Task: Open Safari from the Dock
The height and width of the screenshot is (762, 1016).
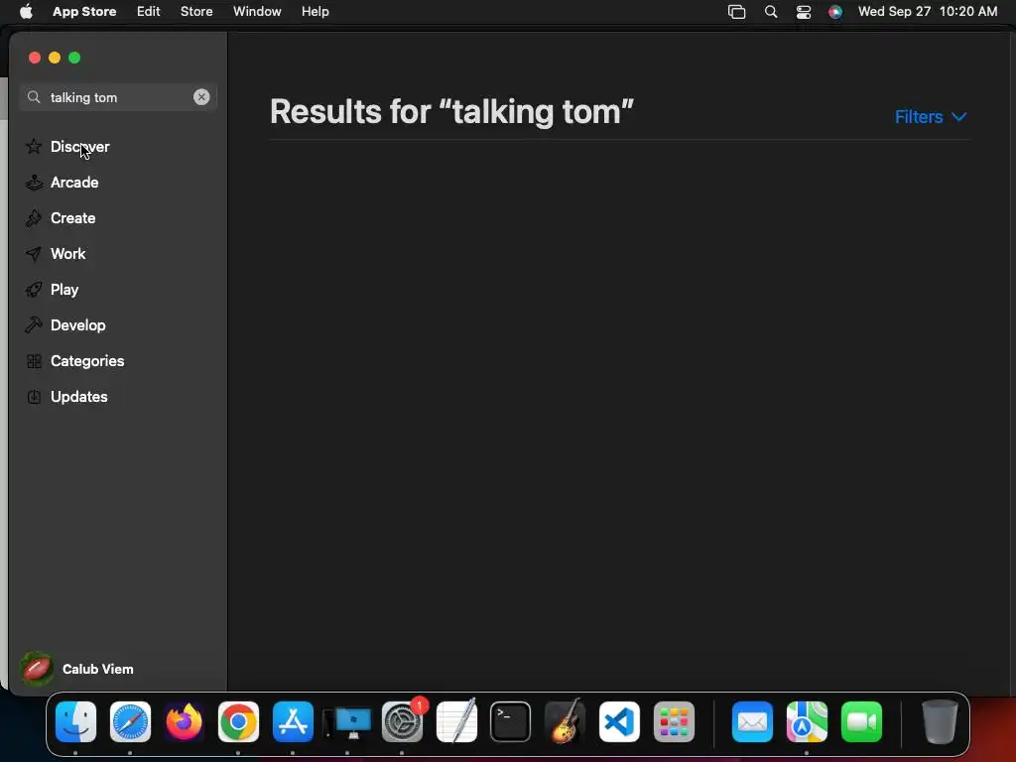Action: 130,721
